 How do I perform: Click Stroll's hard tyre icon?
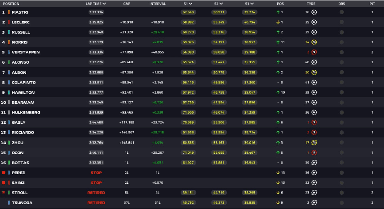(314, 193)
